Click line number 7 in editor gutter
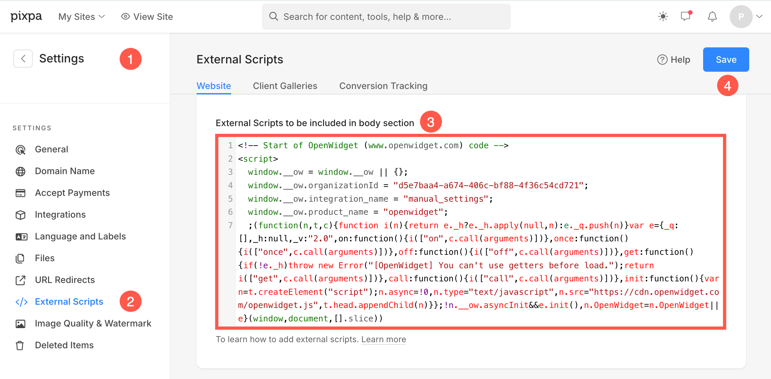 230,225
